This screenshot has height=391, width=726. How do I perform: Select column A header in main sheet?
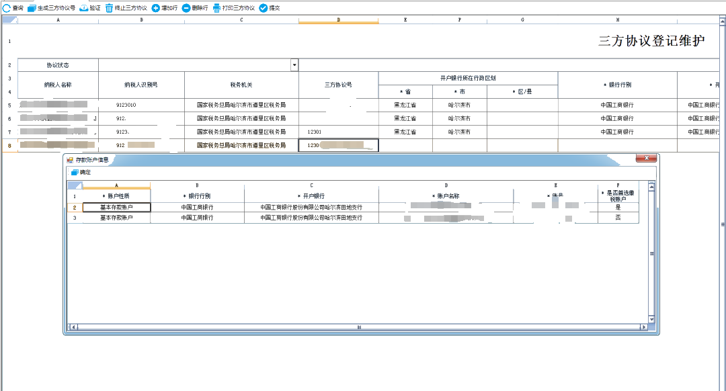point(58,20)
